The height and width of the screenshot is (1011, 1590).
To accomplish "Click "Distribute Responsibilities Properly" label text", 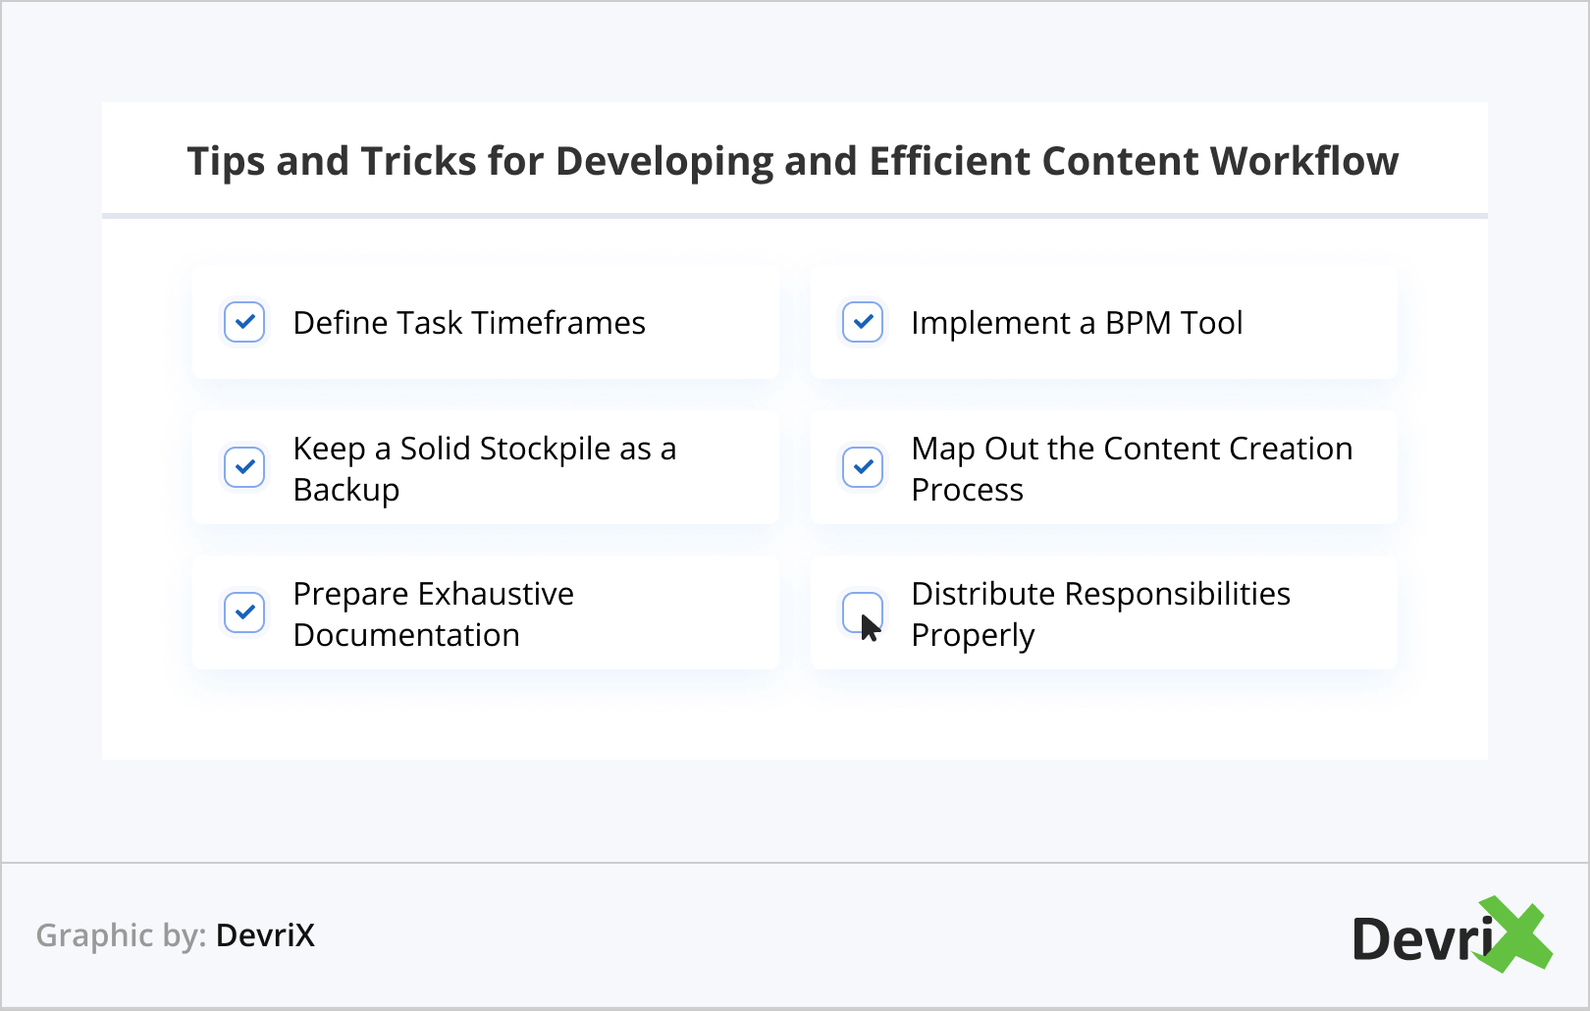I will [x=1100, y=613].
